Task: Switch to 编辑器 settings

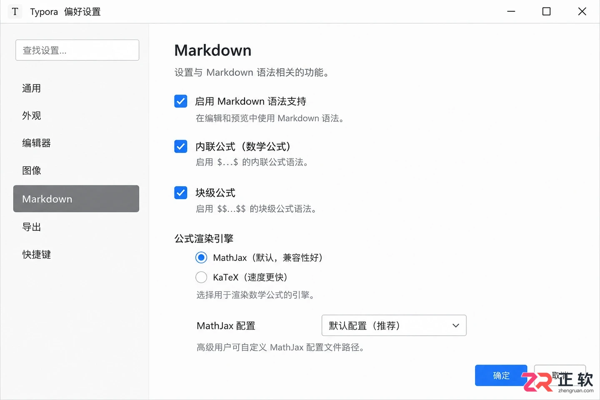Action: point(36,143)
